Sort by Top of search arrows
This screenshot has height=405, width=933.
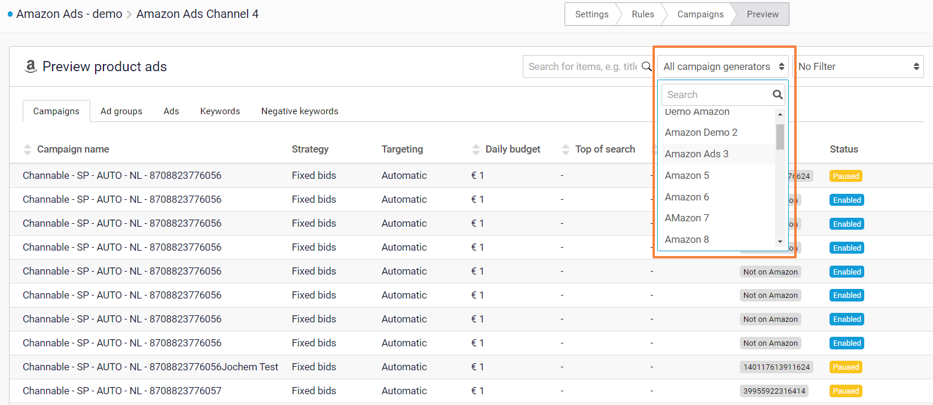pyautogui.click(x=566, y=150)
